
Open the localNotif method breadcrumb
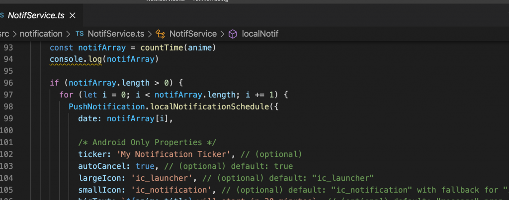260,34
